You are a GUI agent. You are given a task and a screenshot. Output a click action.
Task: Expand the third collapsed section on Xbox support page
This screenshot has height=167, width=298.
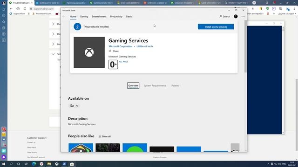(x=53, y=44)
